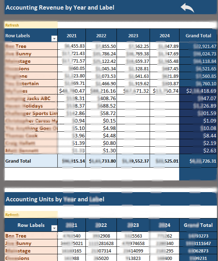Select the 2021 column header in the revenue table
This screenshot has width=218, height=261.
72,36
